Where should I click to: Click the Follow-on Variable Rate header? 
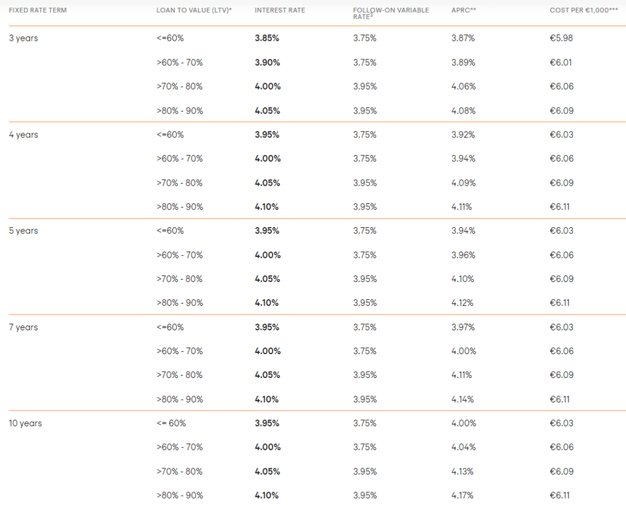tap(391, 13)
